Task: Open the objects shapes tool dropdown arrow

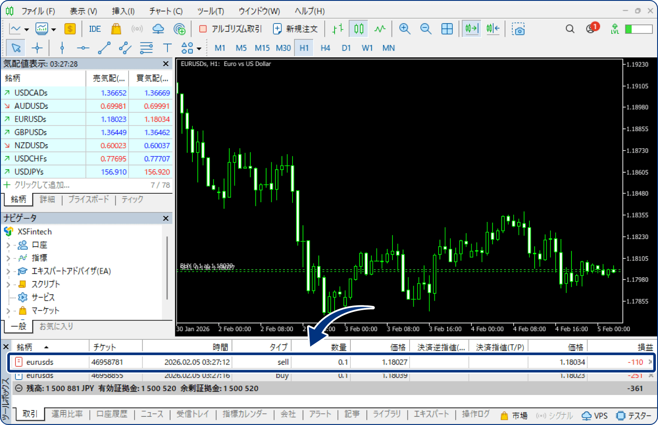Action: 199,48
